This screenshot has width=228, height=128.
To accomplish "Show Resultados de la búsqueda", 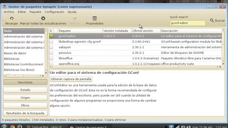I will (25, 113).
